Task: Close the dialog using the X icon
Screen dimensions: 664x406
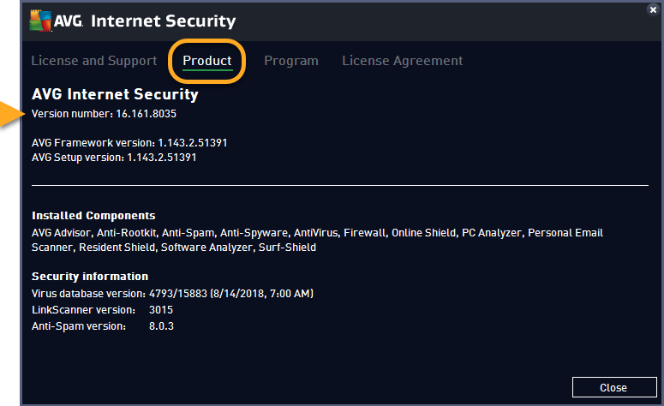Action: coord(653,9)
